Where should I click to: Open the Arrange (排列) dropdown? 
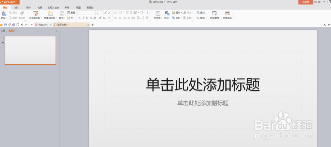point(177,18)
